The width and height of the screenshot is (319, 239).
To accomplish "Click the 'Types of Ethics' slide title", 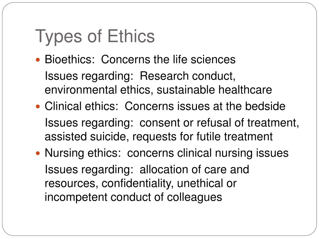I will [95, 37].
